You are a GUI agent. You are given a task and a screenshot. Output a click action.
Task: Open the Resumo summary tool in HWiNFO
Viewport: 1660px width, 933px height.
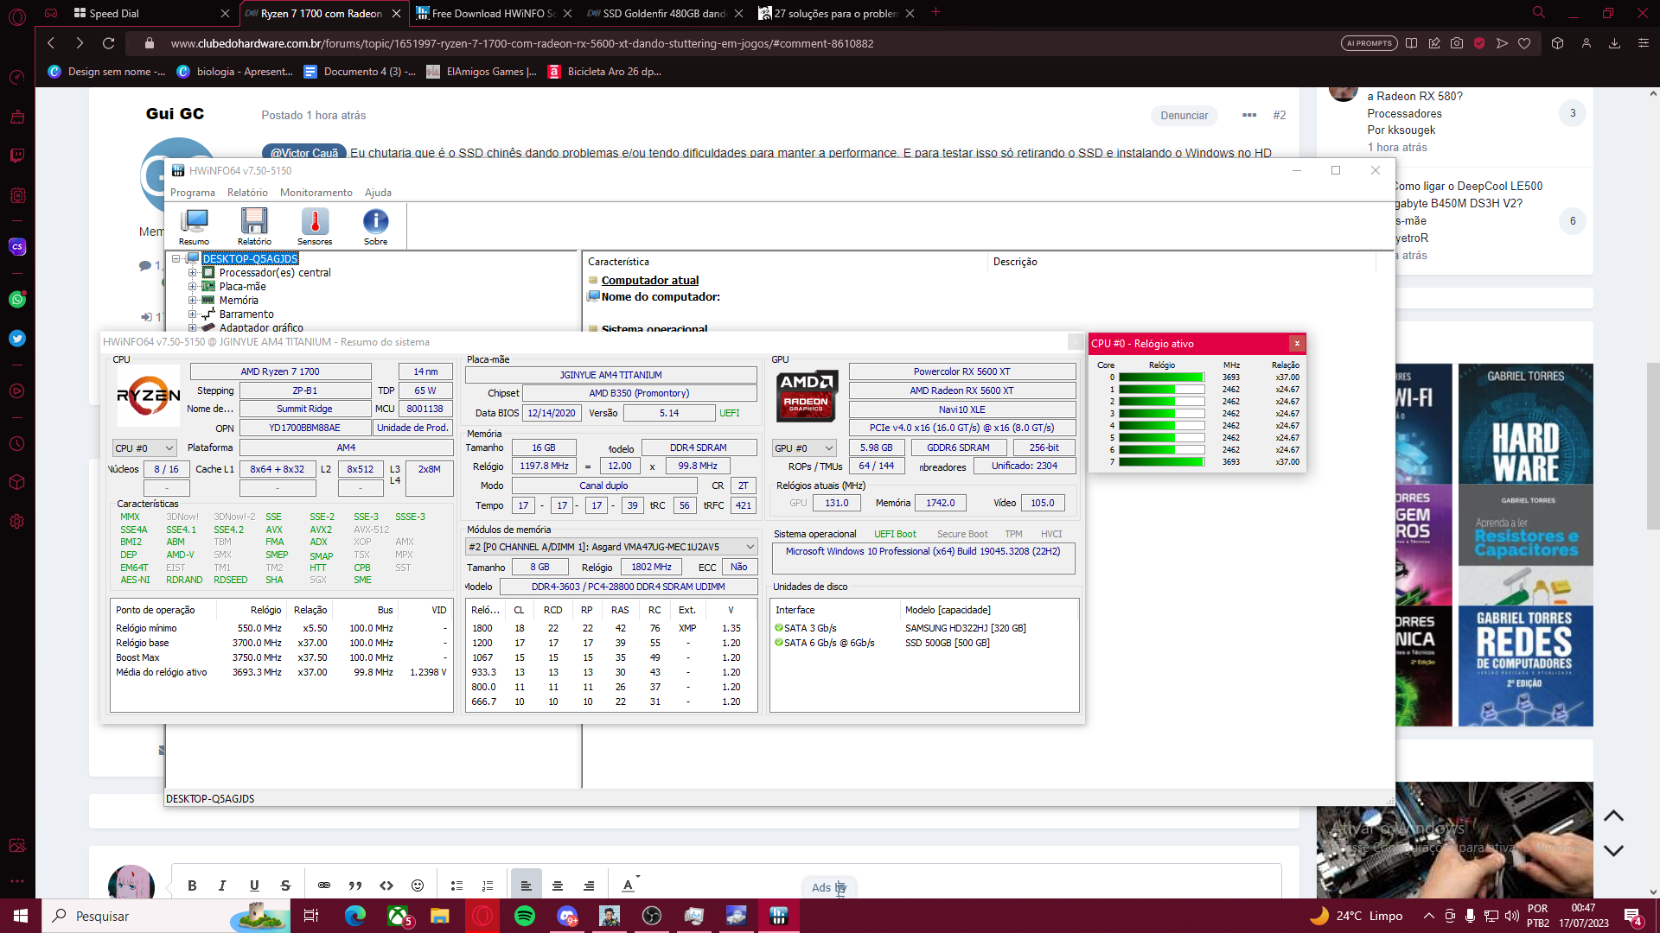click(194, 227)
